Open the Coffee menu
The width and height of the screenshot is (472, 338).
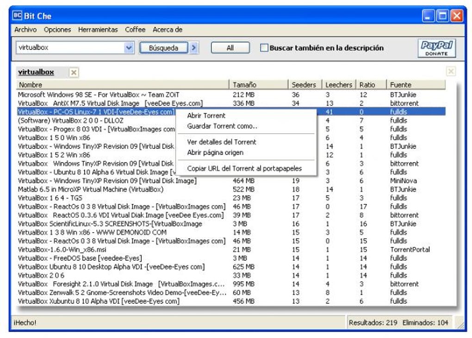point(135,30)
